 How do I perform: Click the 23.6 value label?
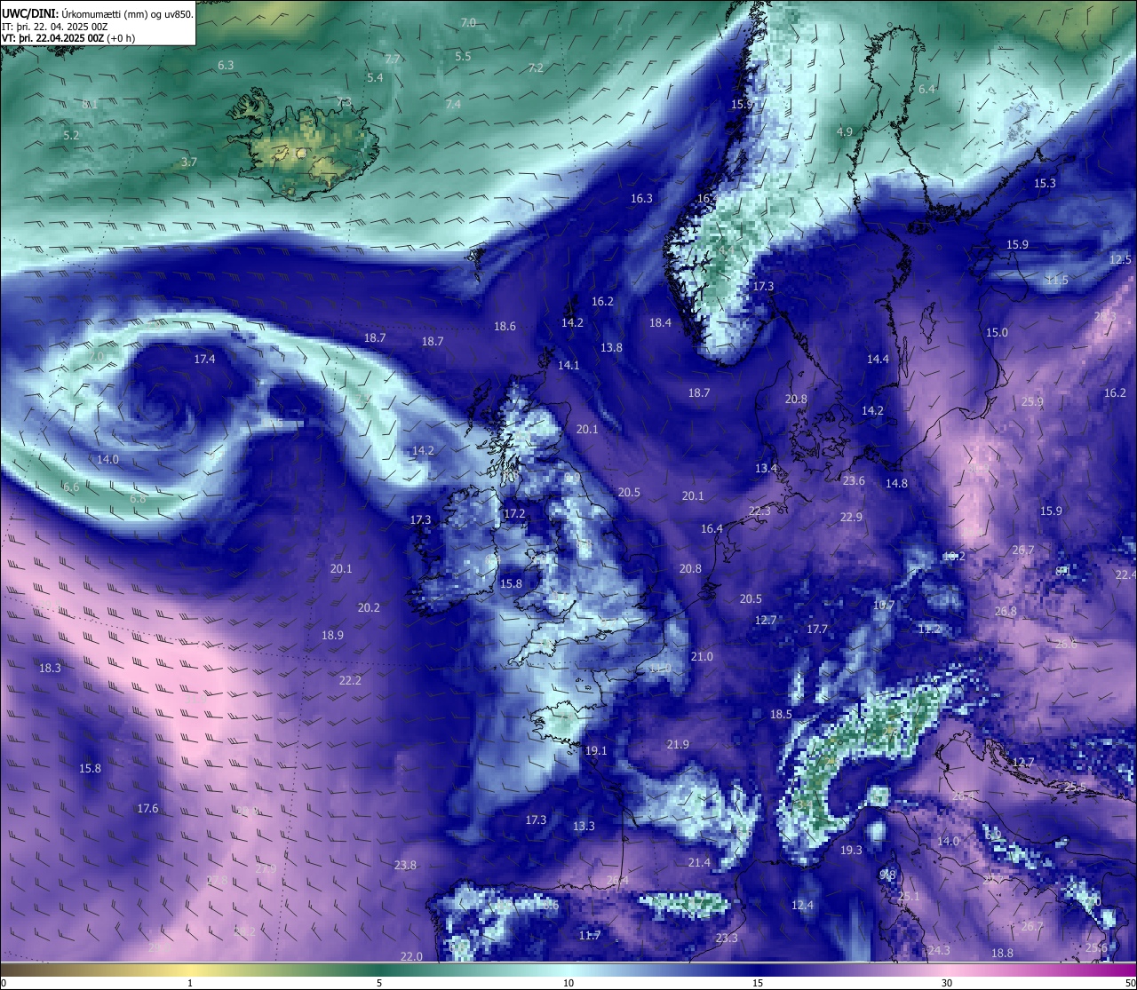coord(854,481)
